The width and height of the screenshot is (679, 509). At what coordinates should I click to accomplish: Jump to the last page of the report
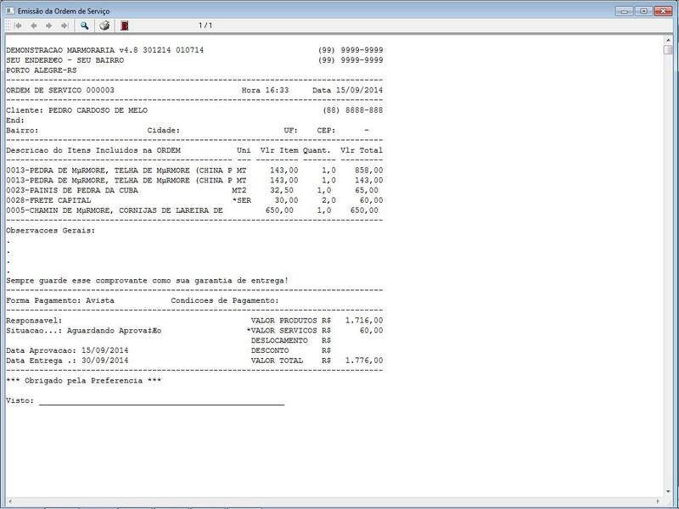tap(64, 25)
